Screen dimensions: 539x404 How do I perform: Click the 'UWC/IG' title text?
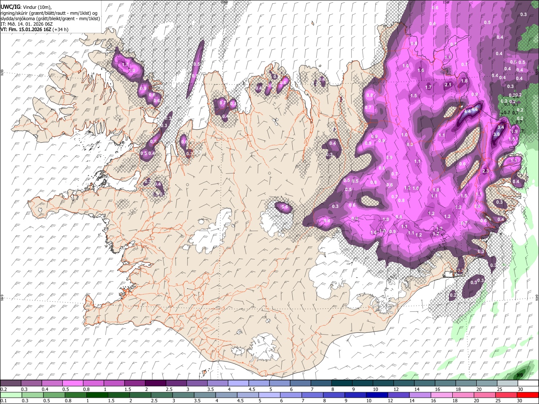pyautogui.click(x=11, y=7)
